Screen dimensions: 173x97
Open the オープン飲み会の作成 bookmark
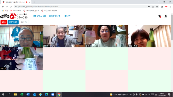tap(50, 11)
